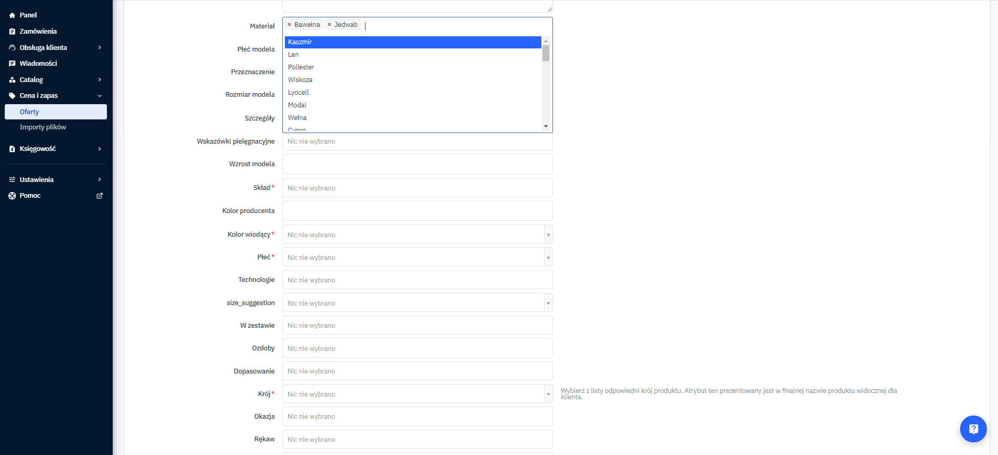This screenshot has height=455, width=998.
Task: Click the Zamówienia clipboard icon
Action: point(12,32)
